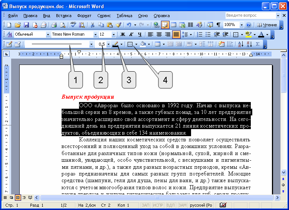This screenshot has height=210, width=289.
Task: Toggle bold Ж formatting
Action: [x=122, y=34]
